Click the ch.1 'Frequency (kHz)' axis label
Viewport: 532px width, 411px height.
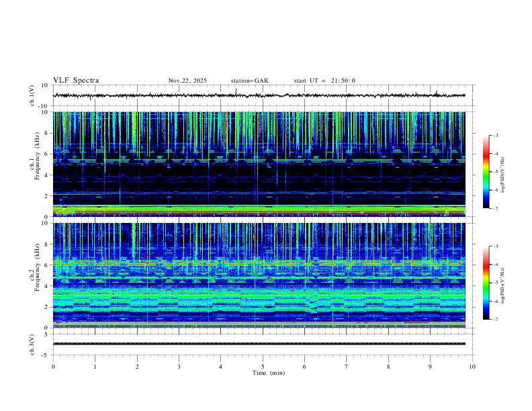37,156
